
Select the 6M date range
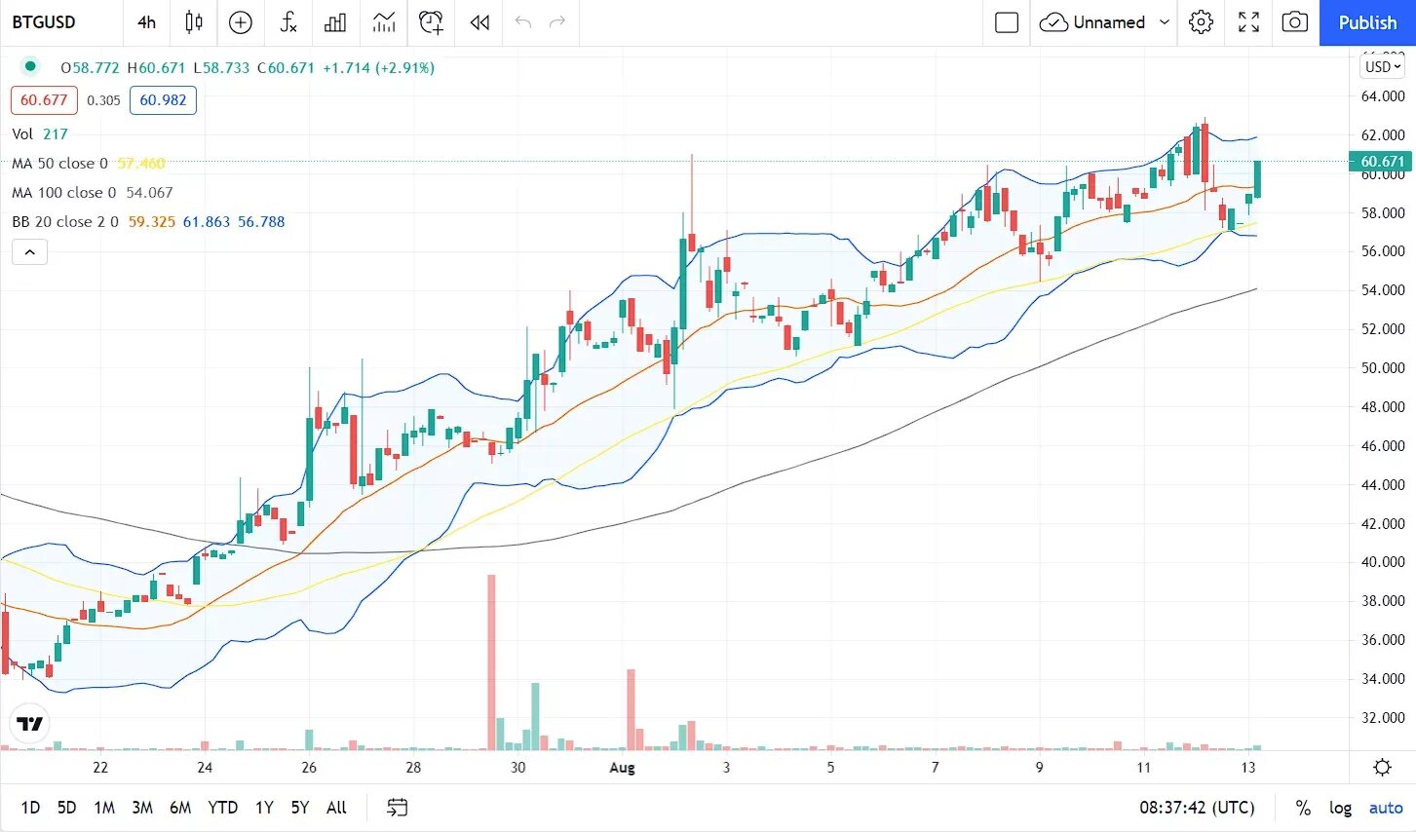click(x=180, y=808)
